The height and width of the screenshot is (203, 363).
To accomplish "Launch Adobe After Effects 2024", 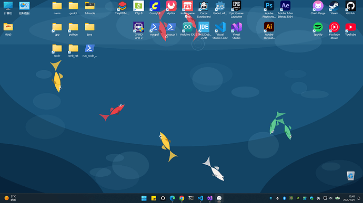I will point(285,9).
